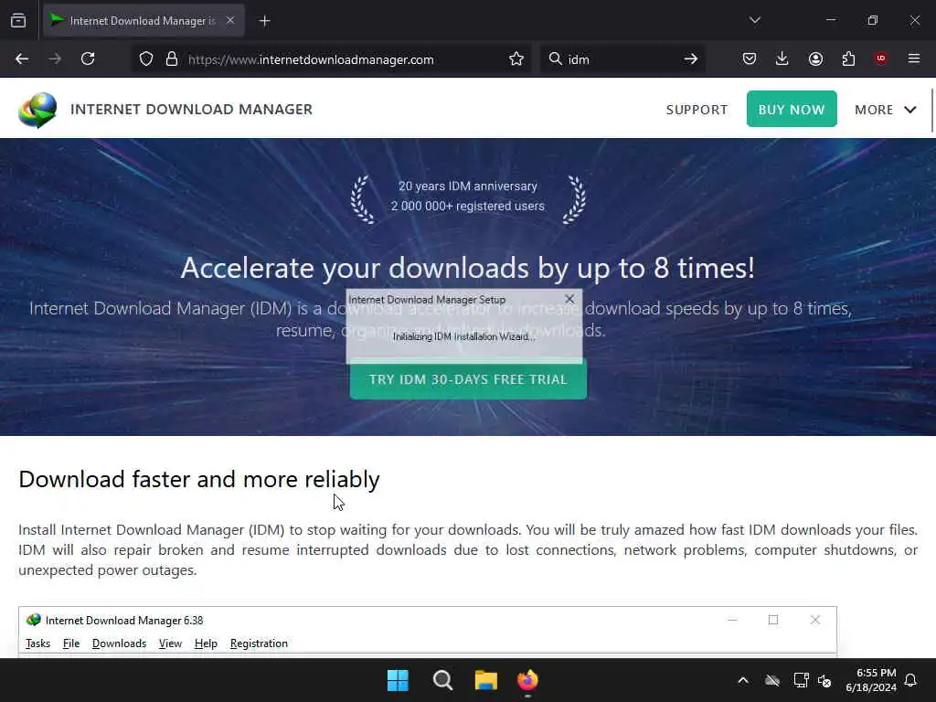
Task: Open the extensions puzzle icon
Action: tap(848, 58)
